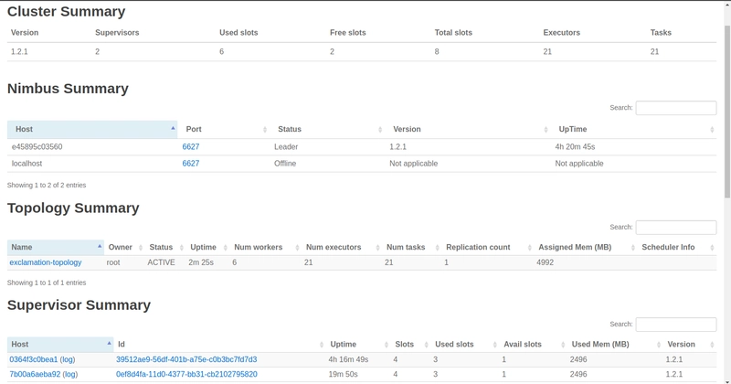Sort Nimbus Summary by Status column
The width and height of the screenshot is (731, 384).
[x=327, y=129]
